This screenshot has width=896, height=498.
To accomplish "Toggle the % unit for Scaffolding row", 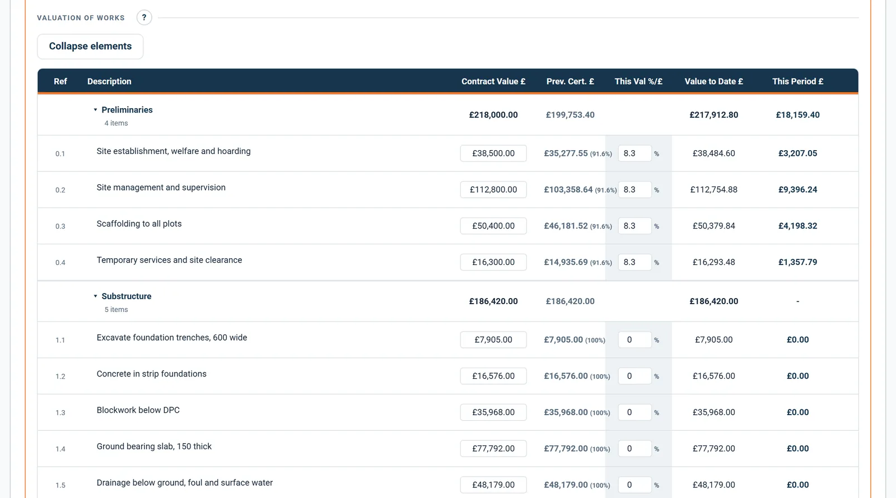I will pos(657,226).
